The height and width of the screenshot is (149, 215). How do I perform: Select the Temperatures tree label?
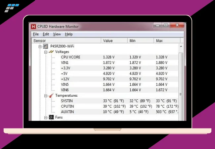(66, 95)
